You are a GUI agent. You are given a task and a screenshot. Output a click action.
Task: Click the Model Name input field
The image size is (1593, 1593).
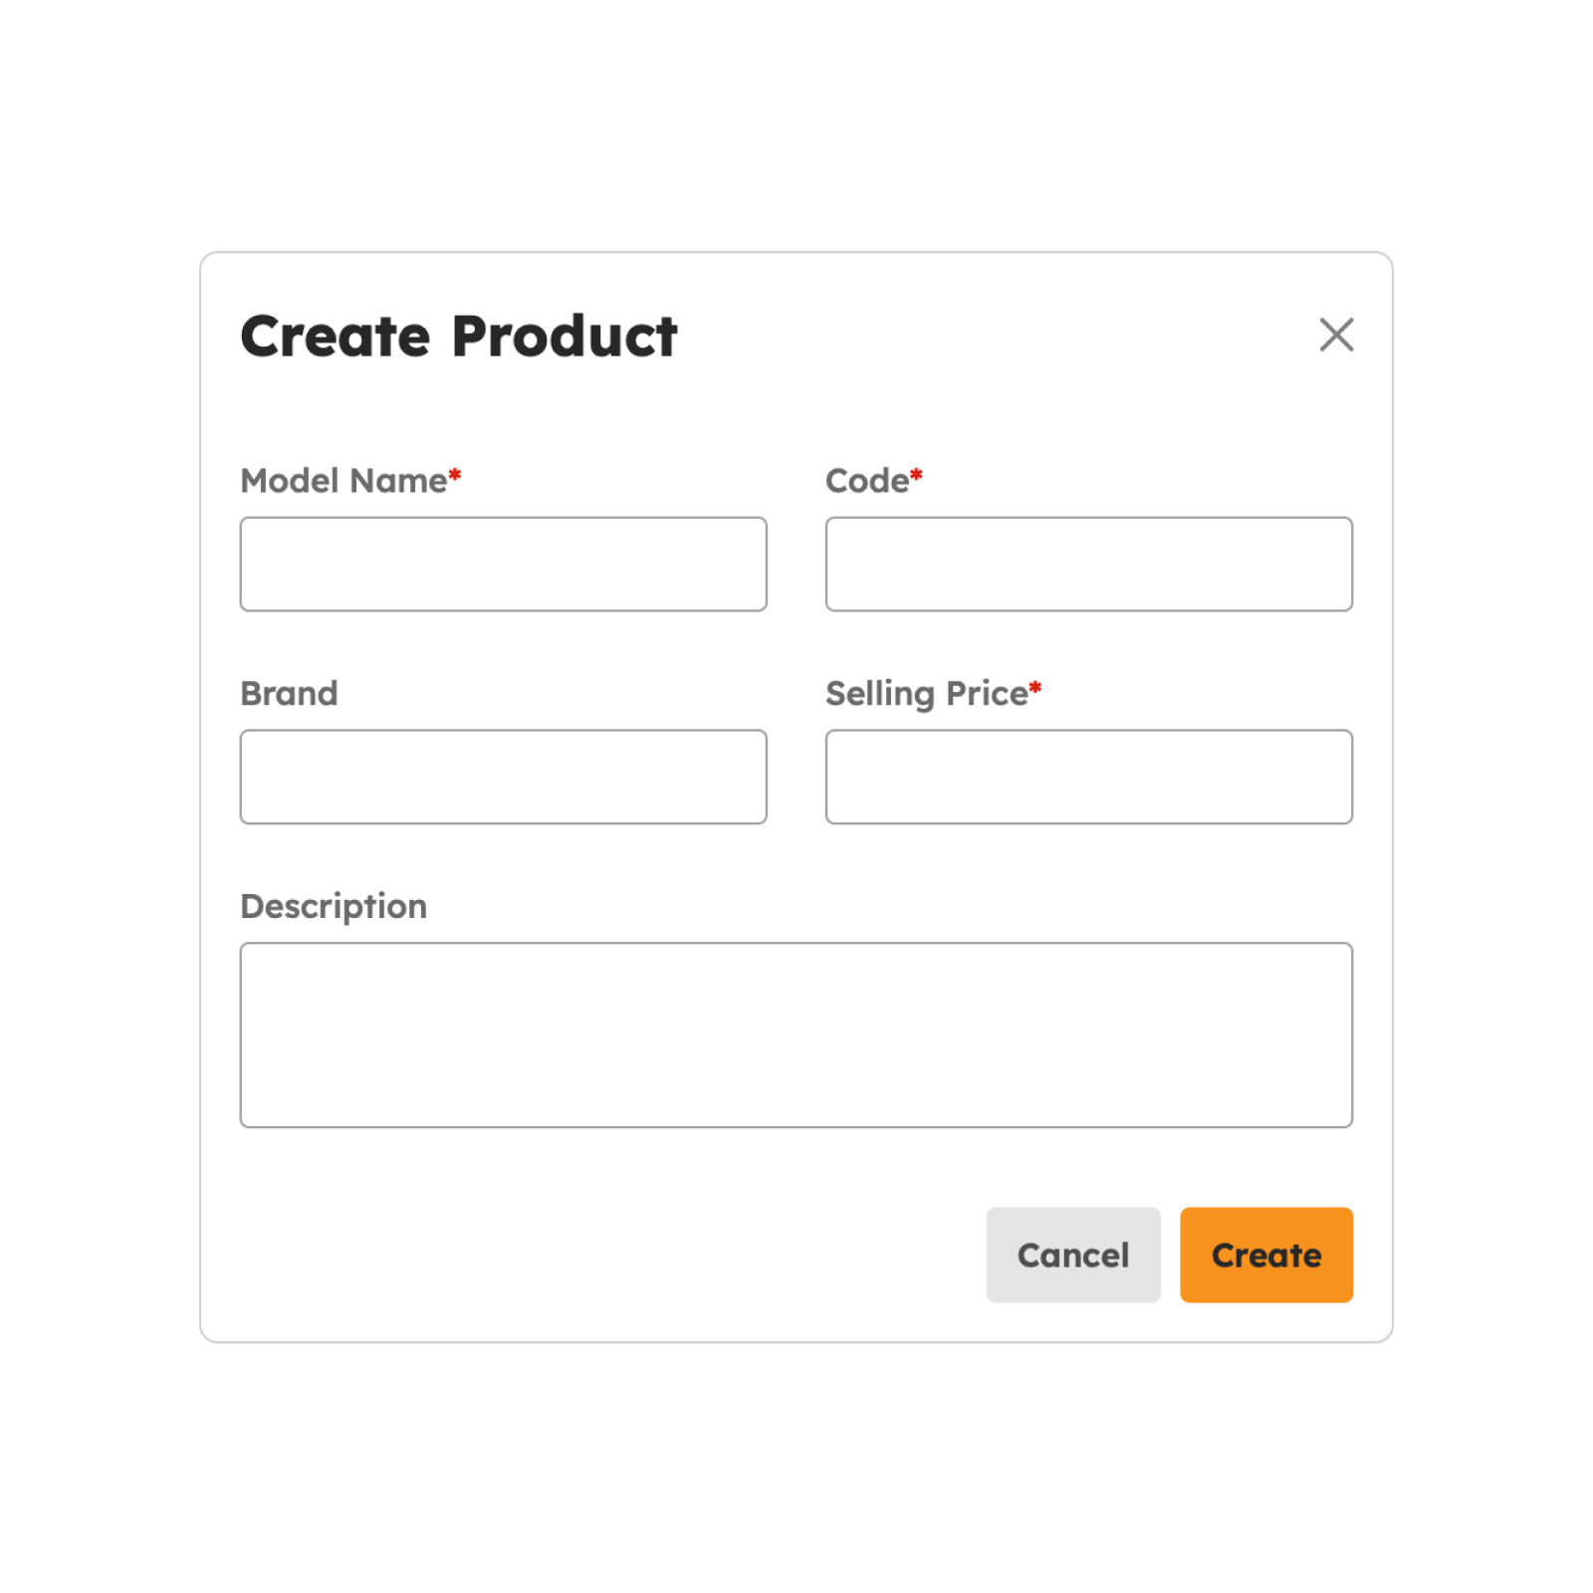click(503, 564)
